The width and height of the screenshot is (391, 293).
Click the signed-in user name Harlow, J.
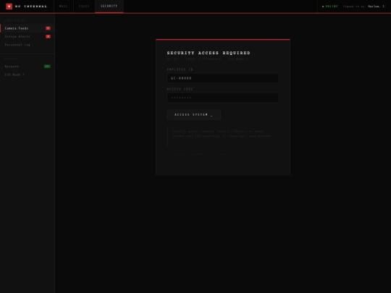click(x=377, y=7)
